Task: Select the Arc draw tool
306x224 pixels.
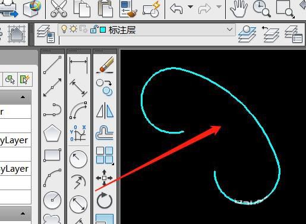Action: tap(52, 178)
